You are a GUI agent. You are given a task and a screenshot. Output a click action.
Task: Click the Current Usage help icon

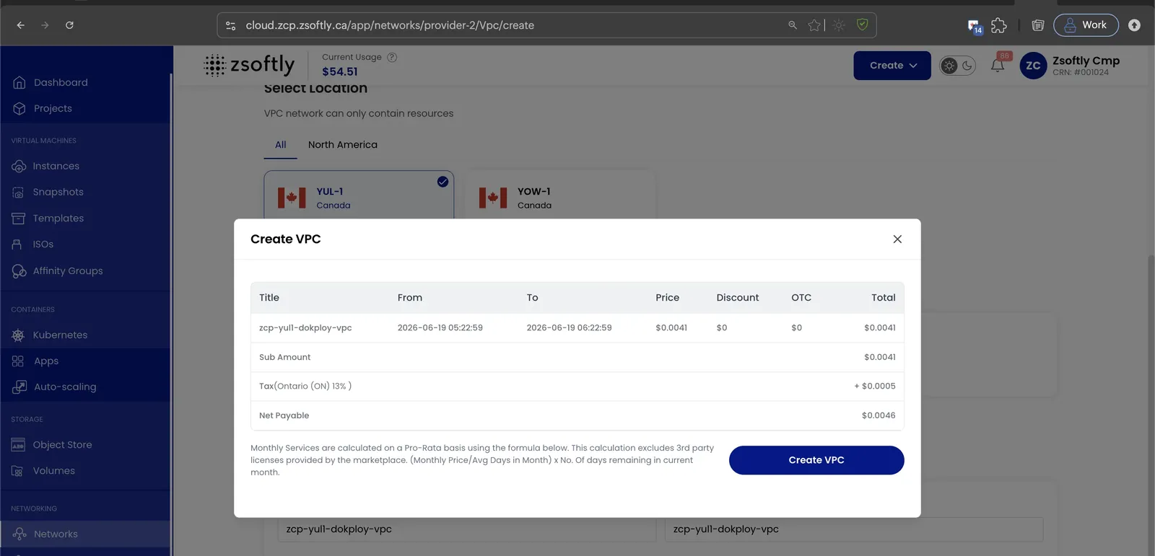point(392,58)
